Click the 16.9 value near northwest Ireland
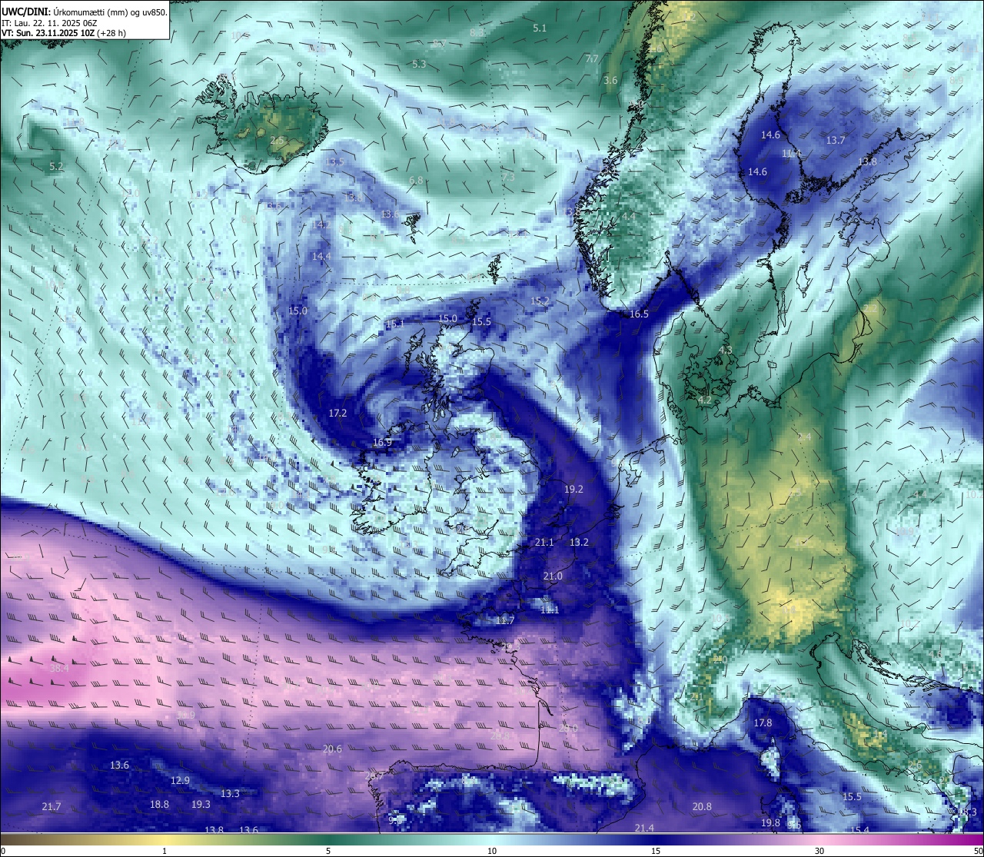Image resolution: width=984 pixels, height=857 pixels. point(382,442)
